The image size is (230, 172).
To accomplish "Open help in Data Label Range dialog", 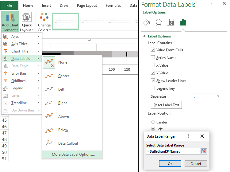I will pyautogui.click(x=188, y=136).
